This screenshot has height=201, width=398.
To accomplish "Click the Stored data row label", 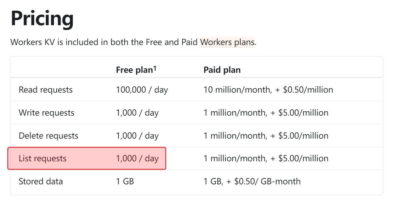I will tap(41, 181).
